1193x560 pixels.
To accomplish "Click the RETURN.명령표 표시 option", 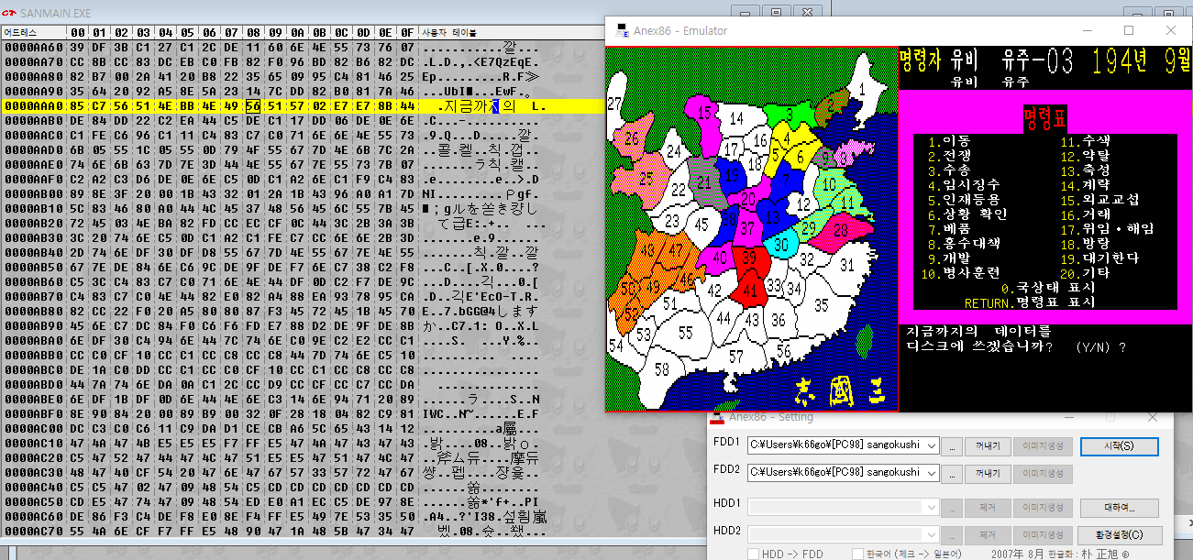I will point(1030,302).
